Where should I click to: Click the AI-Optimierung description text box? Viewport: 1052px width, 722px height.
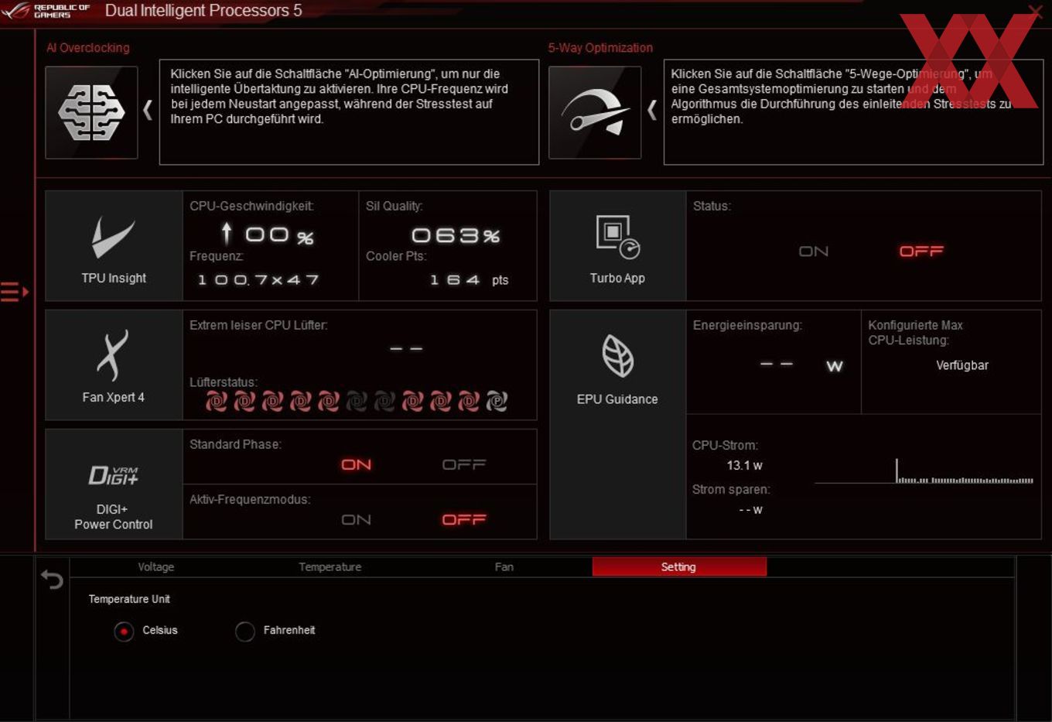coord(349,112)
